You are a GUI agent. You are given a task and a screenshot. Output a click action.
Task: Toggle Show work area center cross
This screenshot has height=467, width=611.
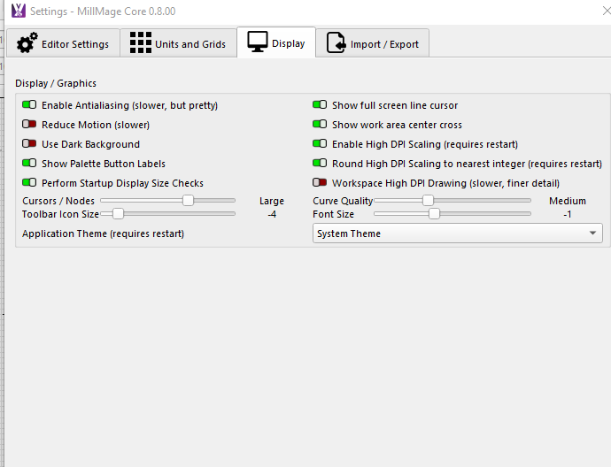coord(320,125)
